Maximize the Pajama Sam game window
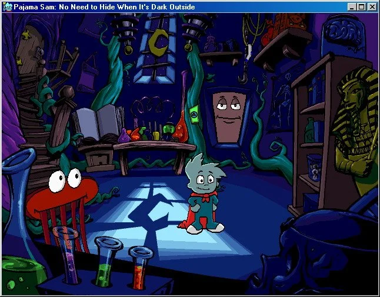This screenshot has width=380, height=297. [x=362, y=7]
